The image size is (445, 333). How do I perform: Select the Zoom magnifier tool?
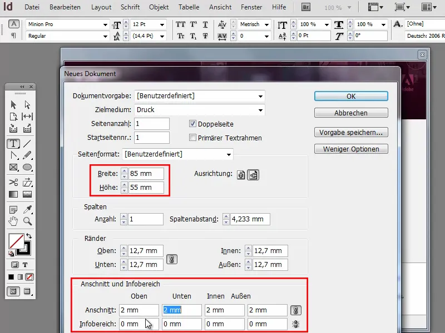click(x=27, y=221)
